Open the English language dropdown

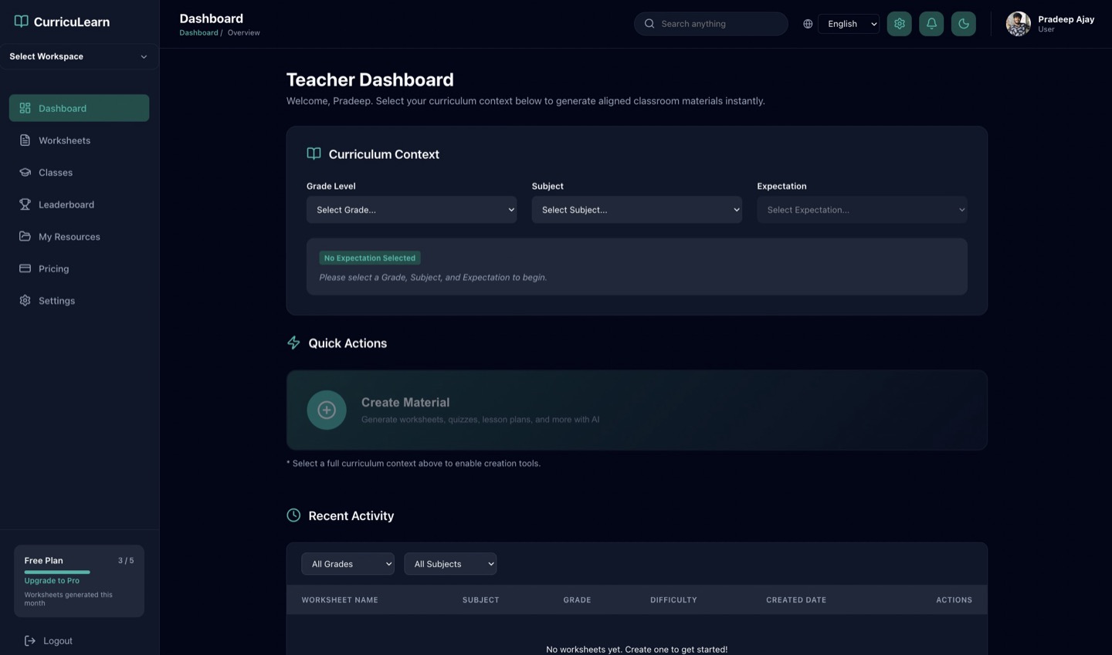[x=849, y=24]
